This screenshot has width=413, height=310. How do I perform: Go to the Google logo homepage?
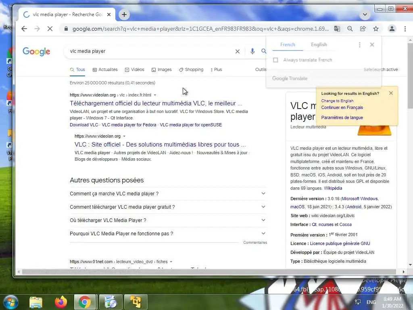(x=36, y=51)
